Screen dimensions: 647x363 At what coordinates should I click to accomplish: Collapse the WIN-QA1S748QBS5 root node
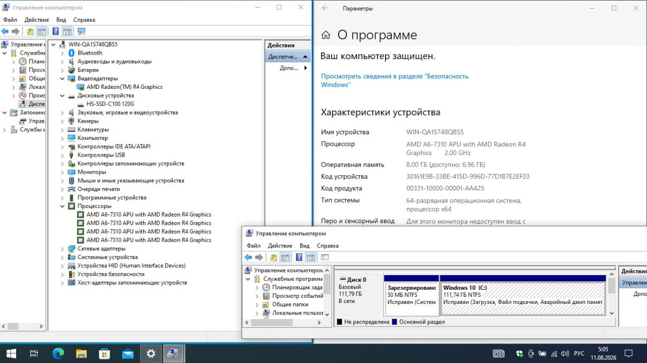click(x=54, y=44)
